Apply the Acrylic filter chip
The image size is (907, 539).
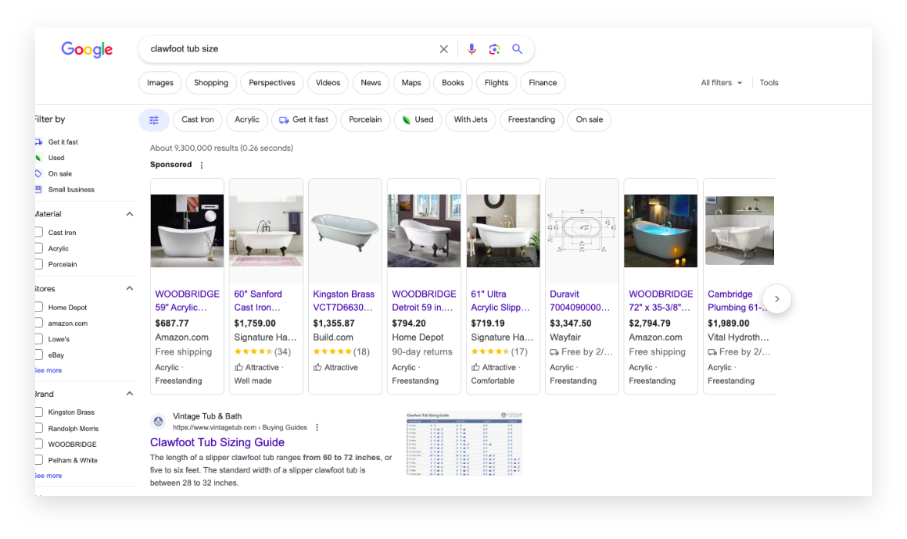[247, 120]
